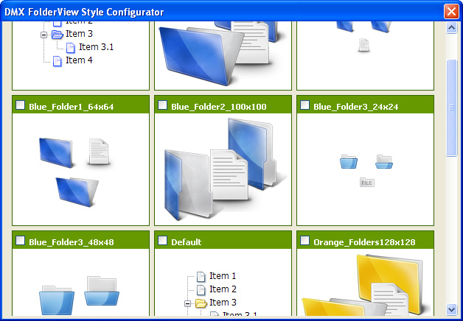The height and width of the screenshot is (321, 463).
Task: Click yellow open folder icon beside Item 3
Action: 201,303
